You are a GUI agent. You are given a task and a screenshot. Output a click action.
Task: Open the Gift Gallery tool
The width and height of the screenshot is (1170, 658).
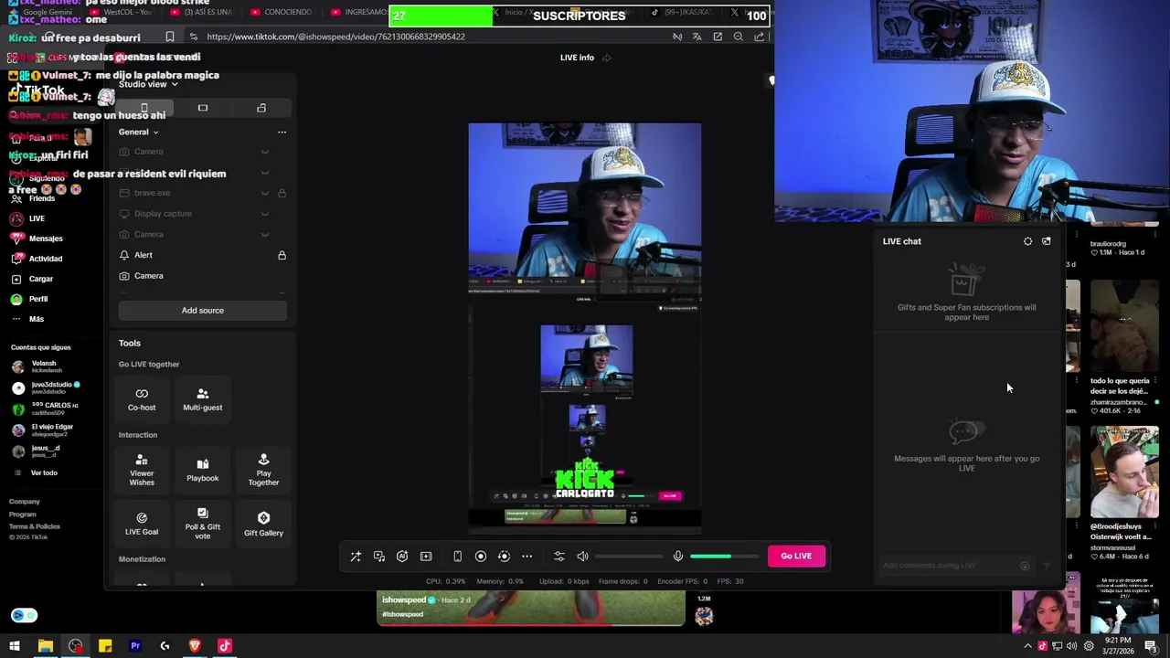click(263, 523)
